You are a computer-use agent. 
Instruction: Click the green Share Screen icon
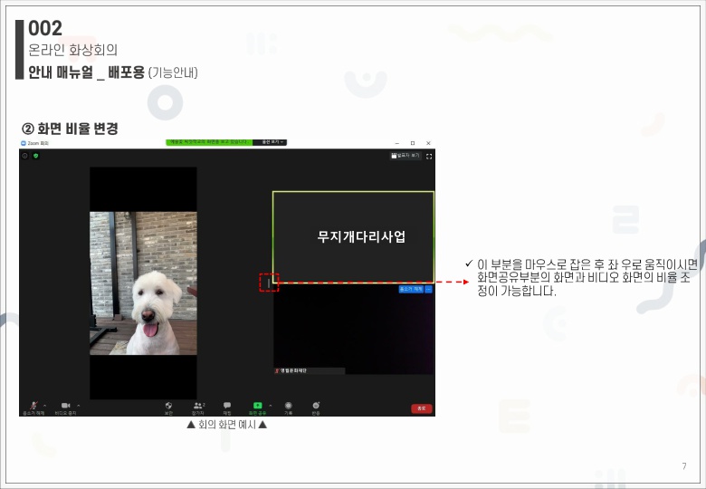coord(257,407)
